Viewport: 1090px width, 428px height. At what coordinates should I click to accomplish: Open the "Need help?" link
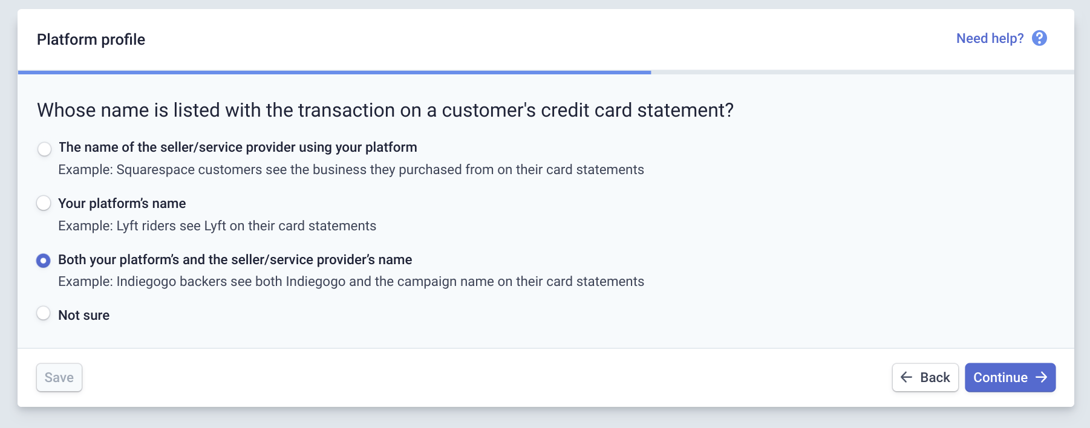990,38
